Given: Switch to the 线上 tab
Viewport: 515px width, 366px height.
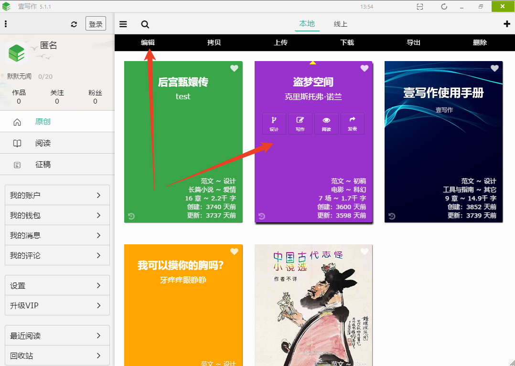Looking at the screenshot, I should 341,24.
